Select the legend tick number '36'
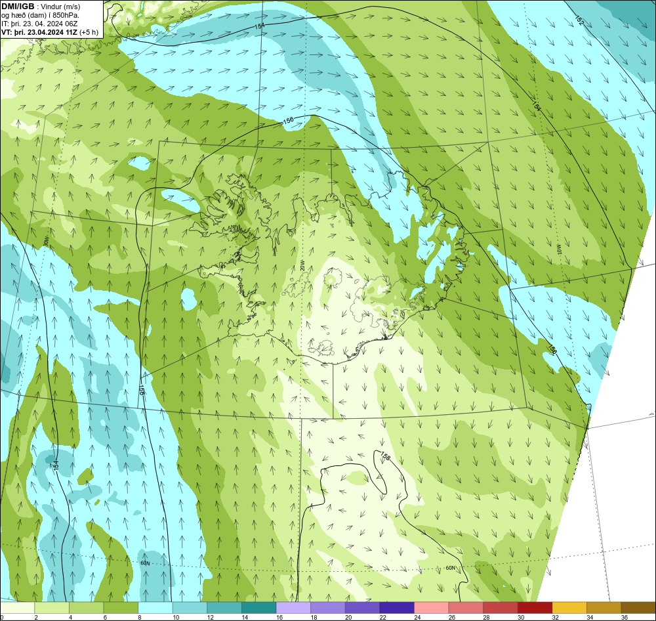Viewport: 656px width, 621px height. pos(625,617)
